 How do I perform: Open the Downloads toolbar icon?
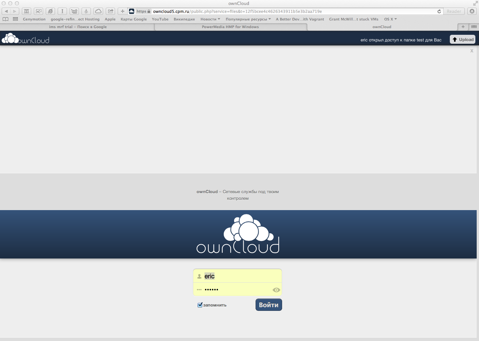(472, 11)
